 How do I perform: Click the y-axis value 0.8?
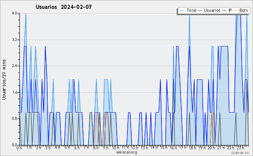point(14,119)
